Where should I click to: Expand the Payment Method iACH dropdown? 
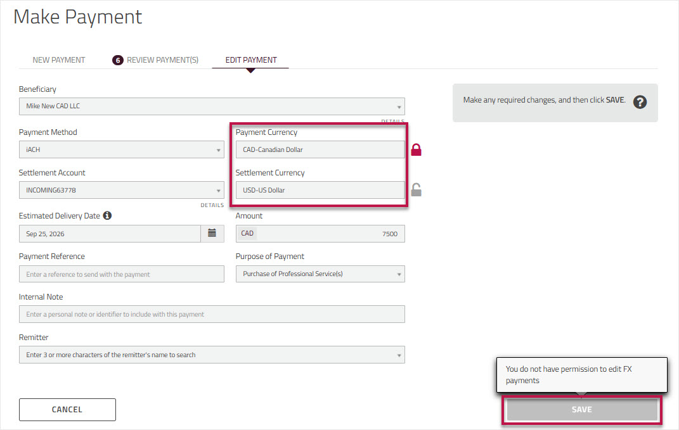point(122,149)
